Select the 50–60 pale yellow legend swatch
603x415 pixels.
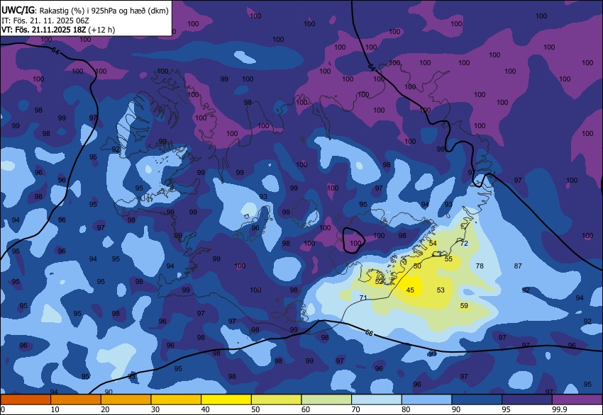click(277, 399)
